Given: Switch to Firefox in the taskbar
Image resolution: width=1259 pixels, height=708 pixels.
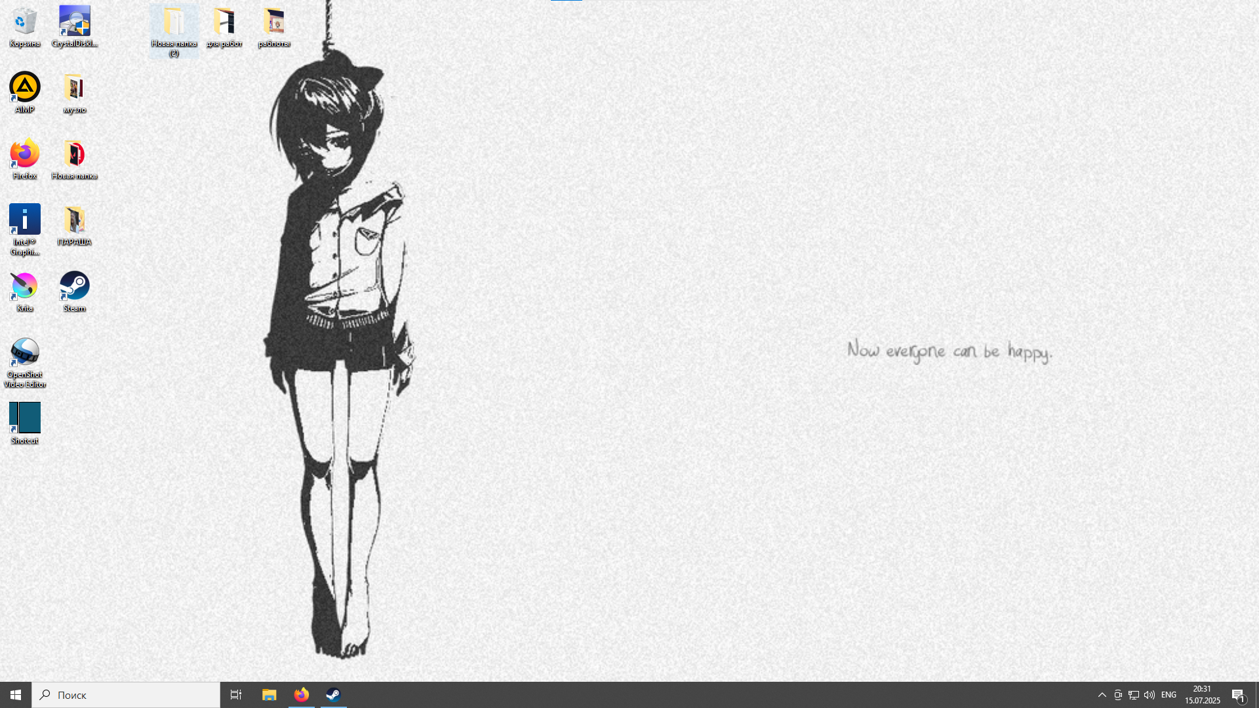Looking at the screenshot, I should pyautogui.click(x=302, y=695).
